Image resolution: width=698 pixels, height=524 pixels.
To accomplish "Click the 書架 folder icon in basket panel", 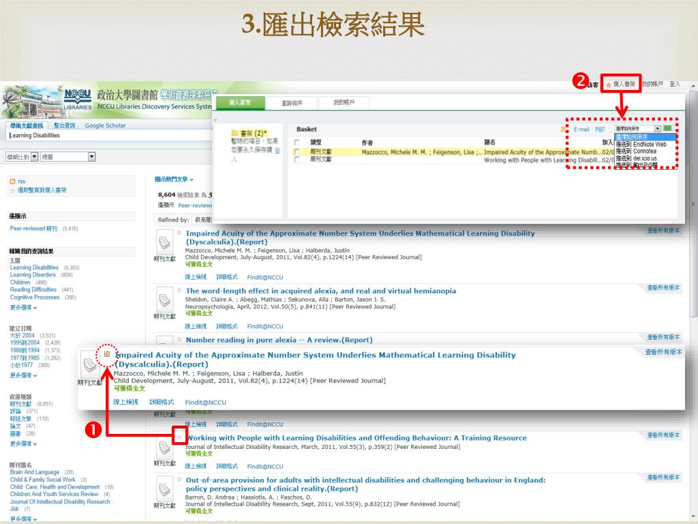I will (234, 132).
